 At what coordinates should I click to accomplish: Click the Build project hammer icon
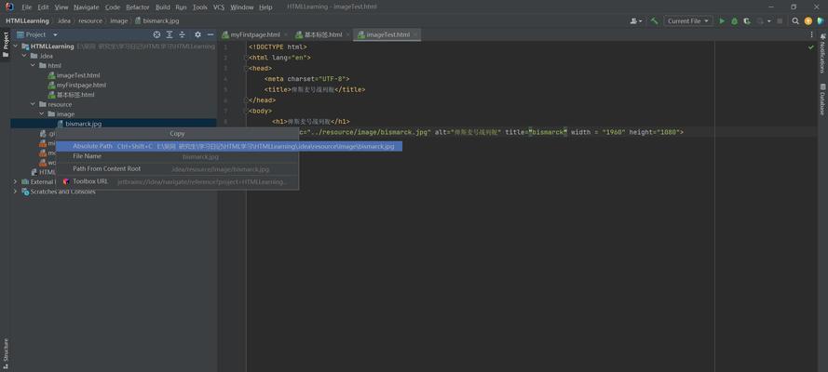pos(654,21)
